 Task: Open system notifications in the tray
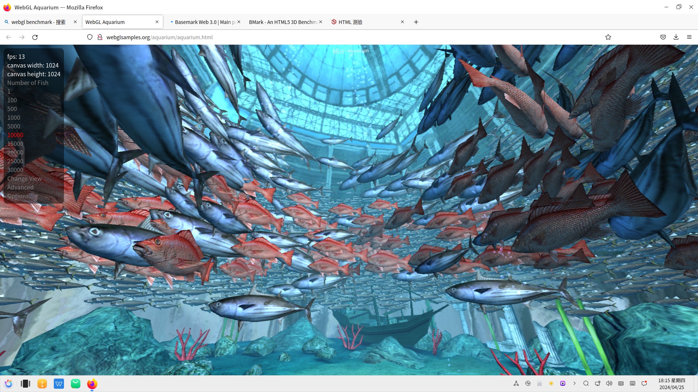click(644, 384)
